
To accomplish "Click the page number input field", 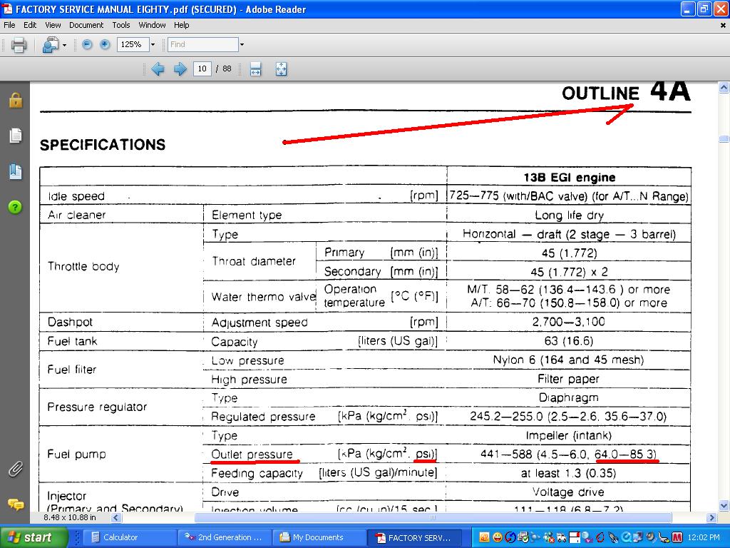I will click(202, 69).
